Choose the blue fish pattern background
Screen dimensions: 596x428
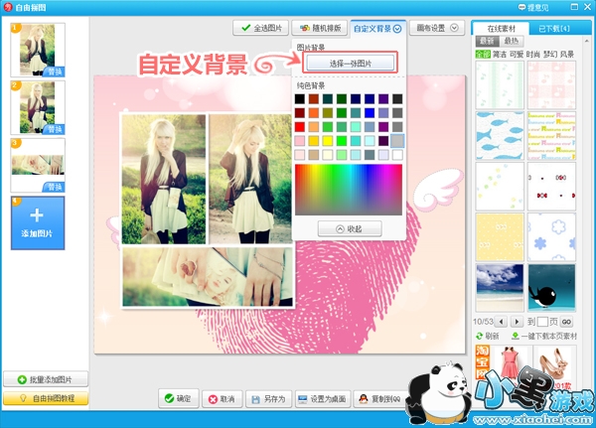pyautogui.click(x=500, y=136)
